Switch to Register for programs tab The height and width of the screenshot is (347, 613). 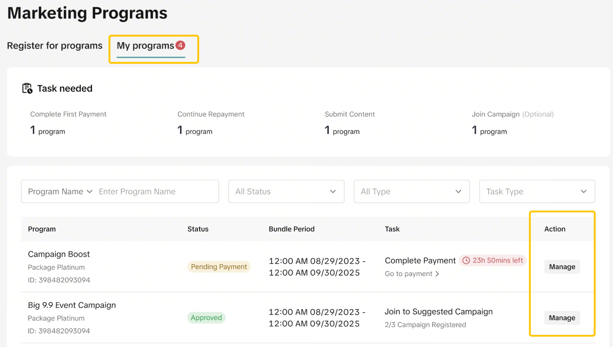coord(54,45)
